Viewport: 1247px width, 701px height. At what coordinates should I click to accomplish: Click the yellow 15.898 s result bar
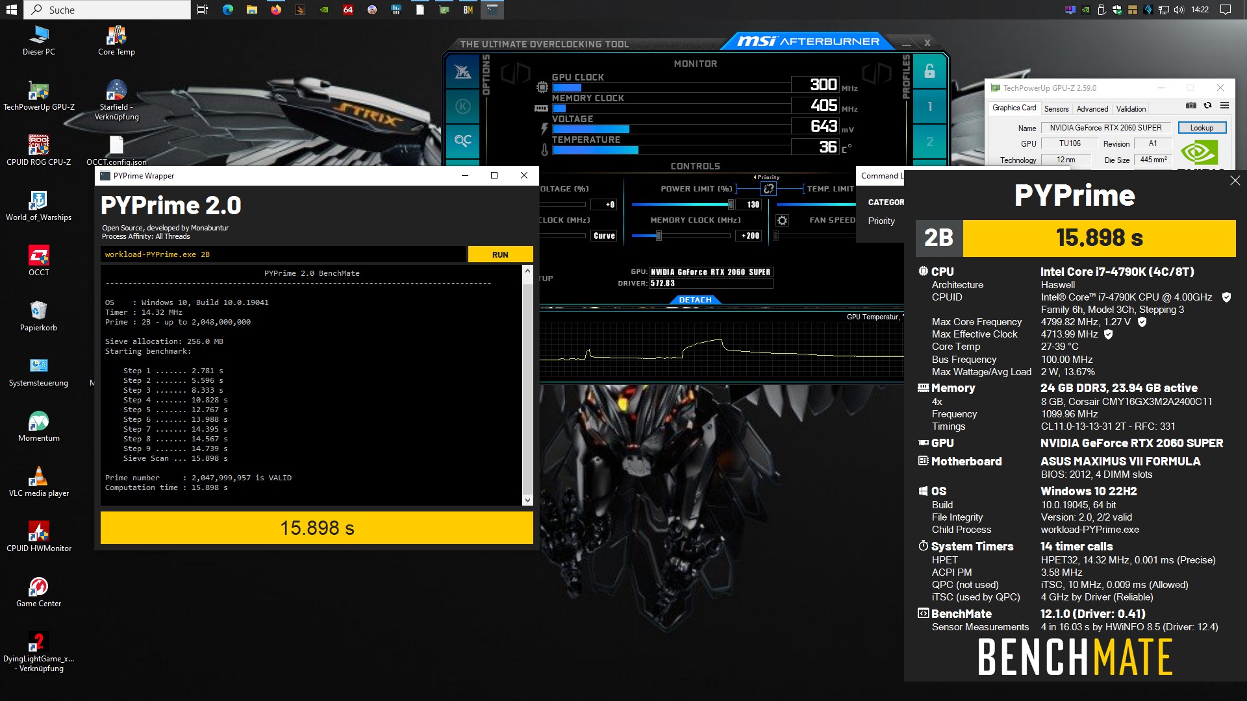[317, 528]
